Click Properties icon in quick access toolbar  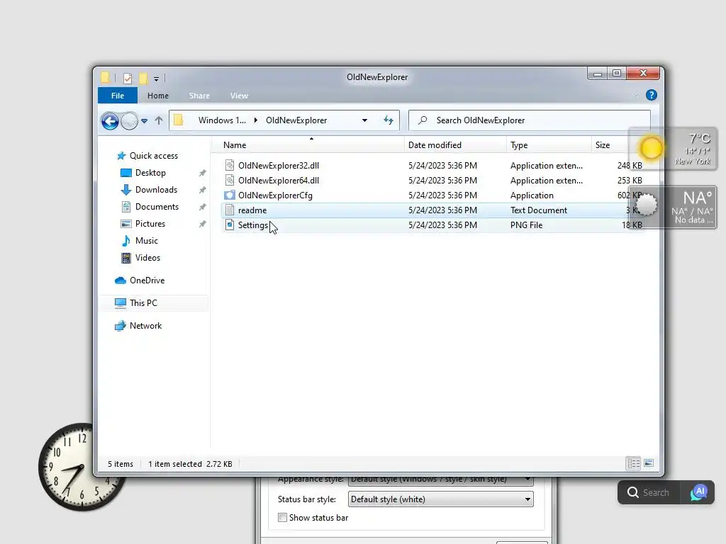coord(128,78)
